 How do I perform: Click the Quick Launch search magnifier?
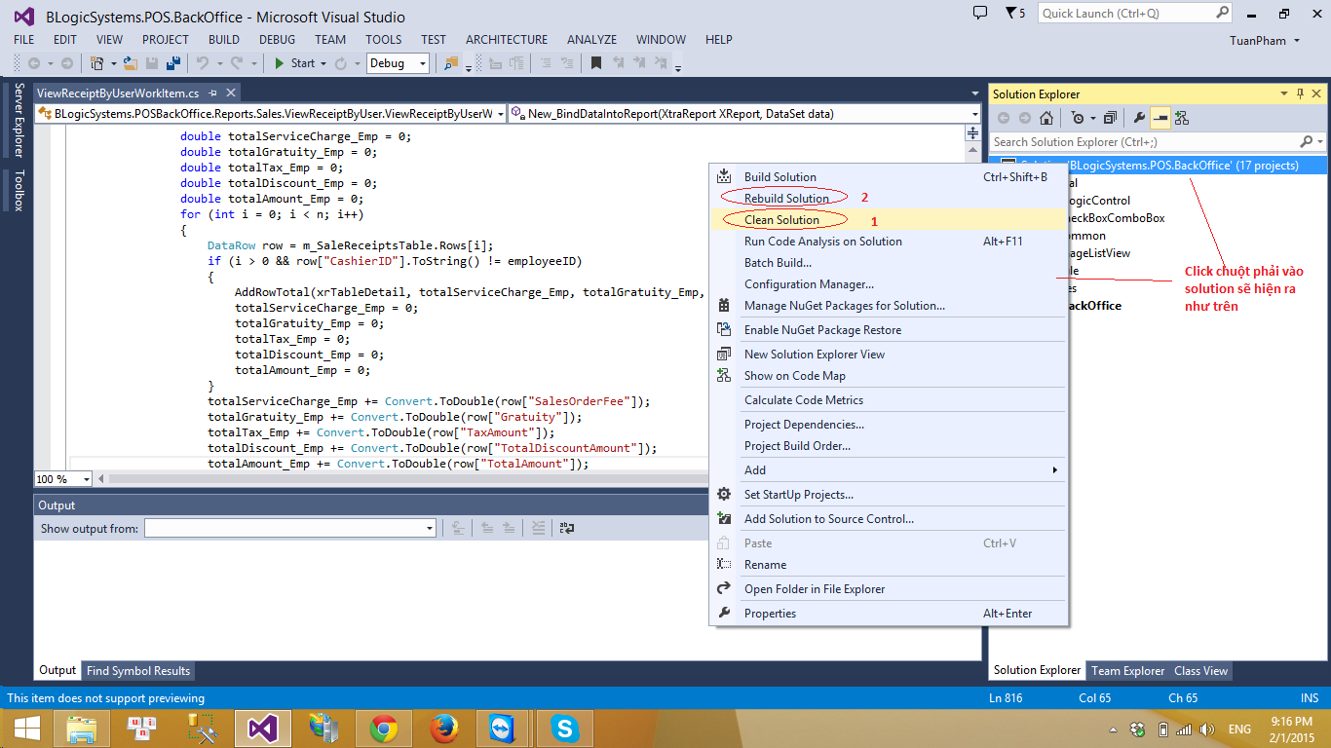click(1222, 13)
